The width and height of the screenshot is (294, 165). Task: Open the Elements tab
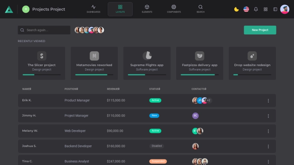[147, 9]
